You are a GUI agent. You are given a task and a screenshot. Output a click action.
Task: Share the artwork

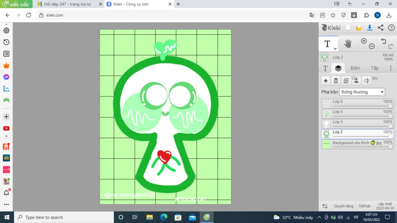point(381,28)
